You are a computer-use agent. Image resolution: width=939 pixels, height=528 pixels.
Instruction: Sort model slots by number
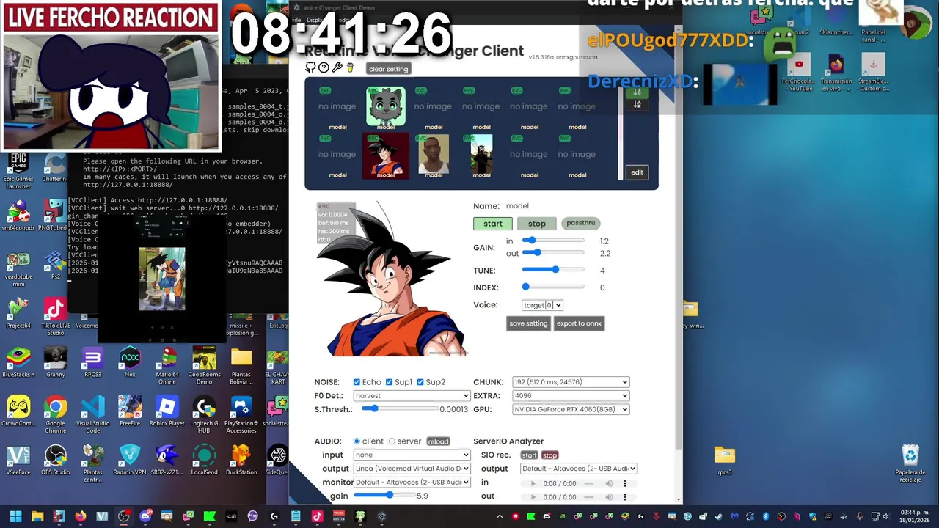pyautogui.click(x=637, y=92)
